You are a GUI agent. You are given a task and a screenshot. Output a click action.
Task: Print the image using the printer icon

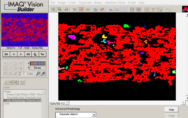tap(66, 9)
